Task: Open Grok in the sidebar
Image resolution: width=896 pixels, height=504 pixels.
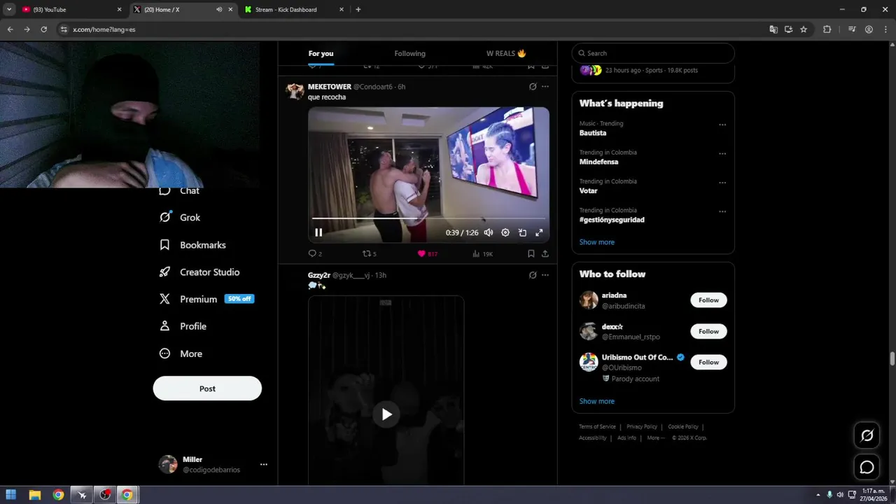Action: point(181,218)
